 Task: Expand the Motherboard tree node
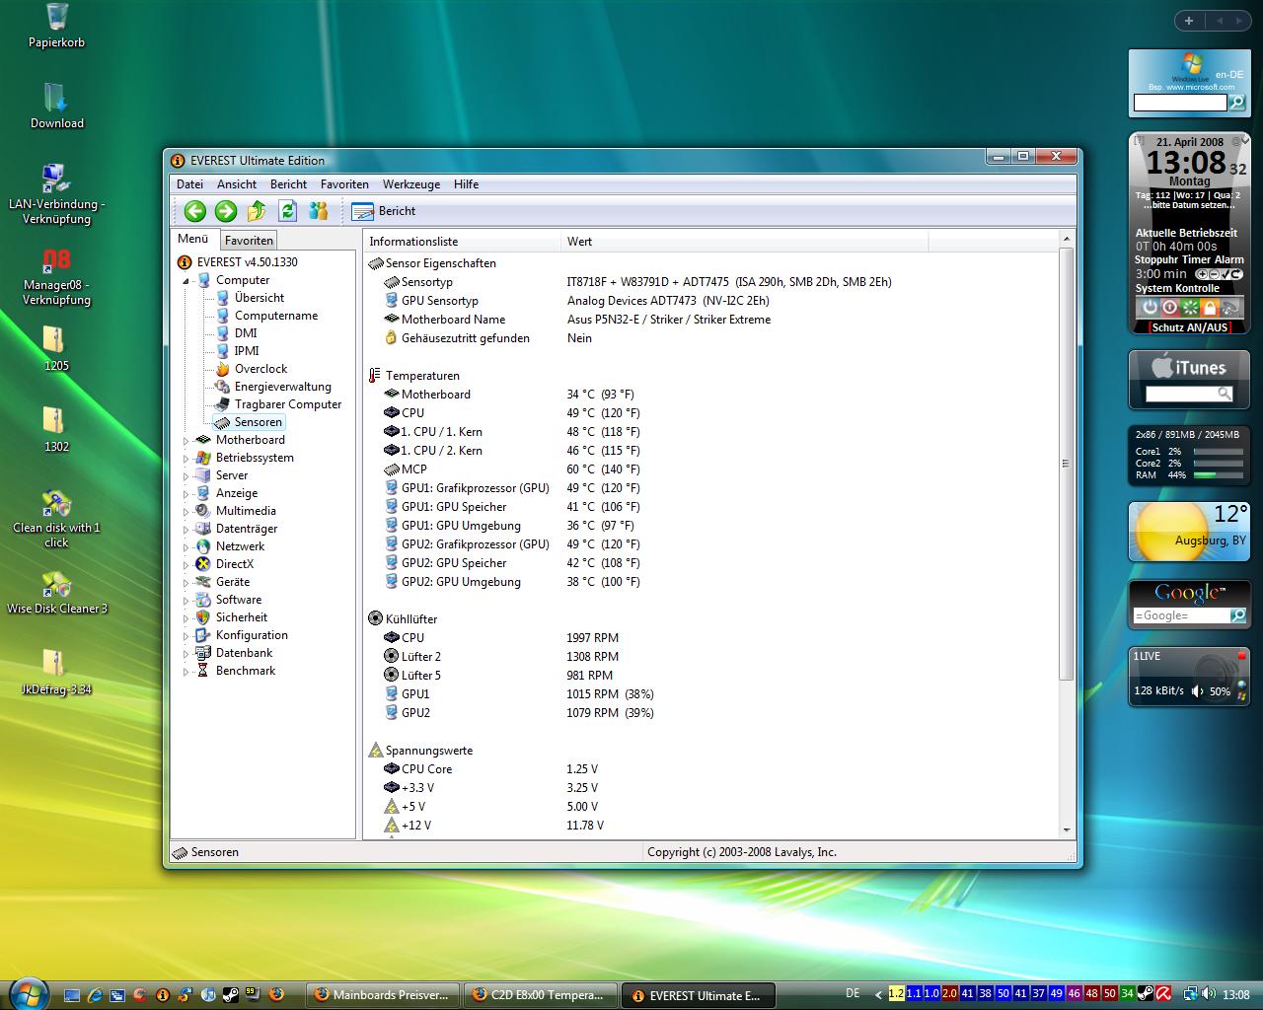click(186, 441)
